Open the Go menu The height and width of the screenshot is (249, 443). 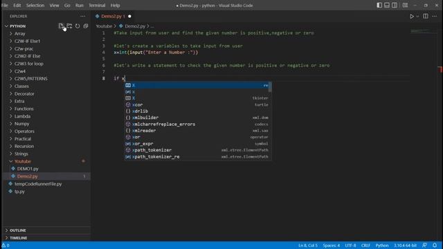67,6
